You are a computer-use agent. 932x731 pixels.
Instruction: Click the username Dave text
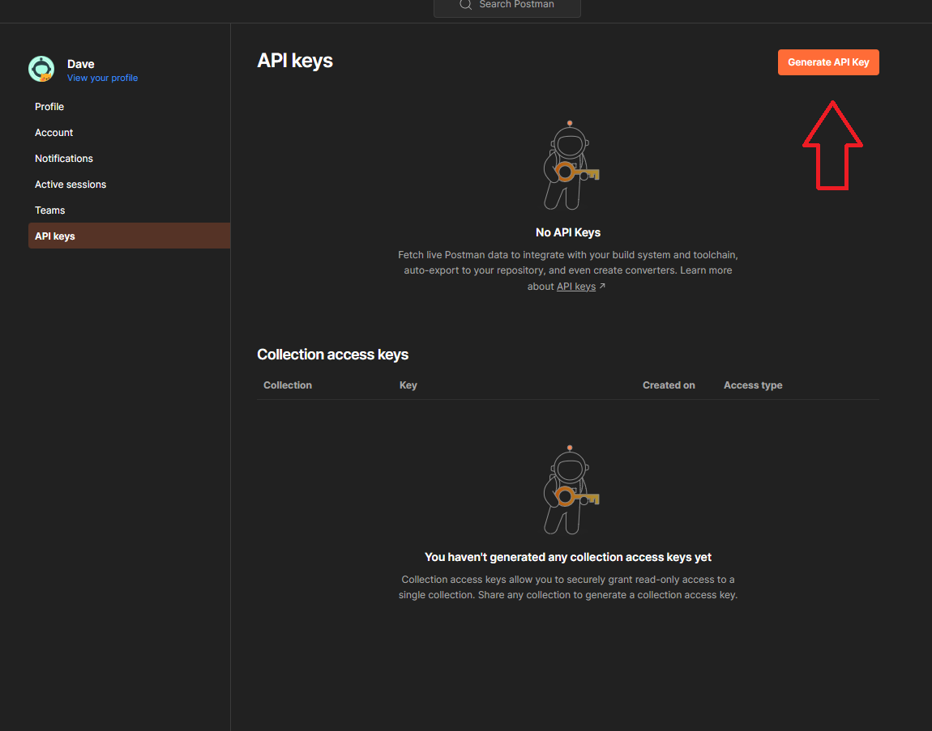click(81, 64)
